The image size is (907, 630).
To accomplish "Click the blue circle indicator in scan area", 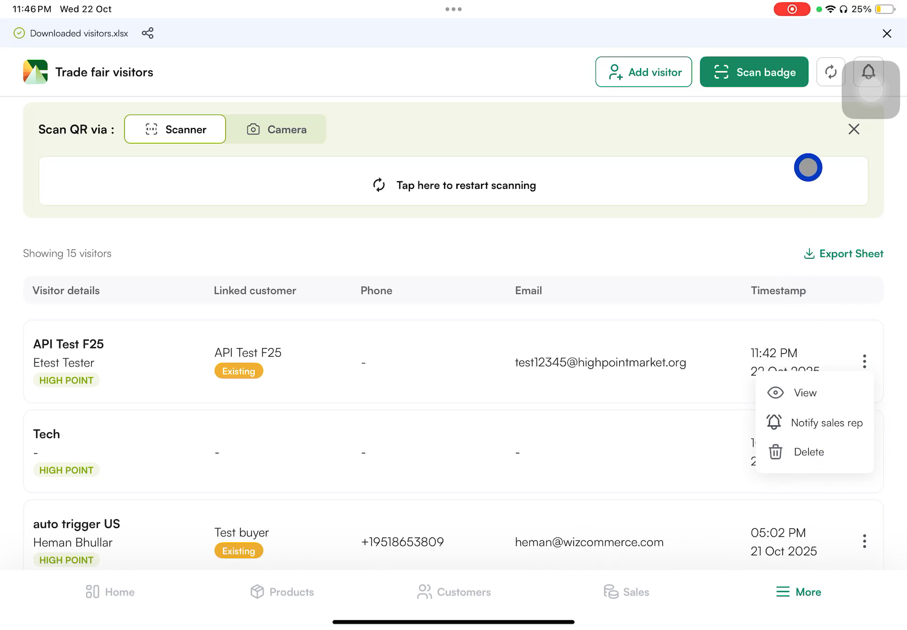I will click(808, 167).
